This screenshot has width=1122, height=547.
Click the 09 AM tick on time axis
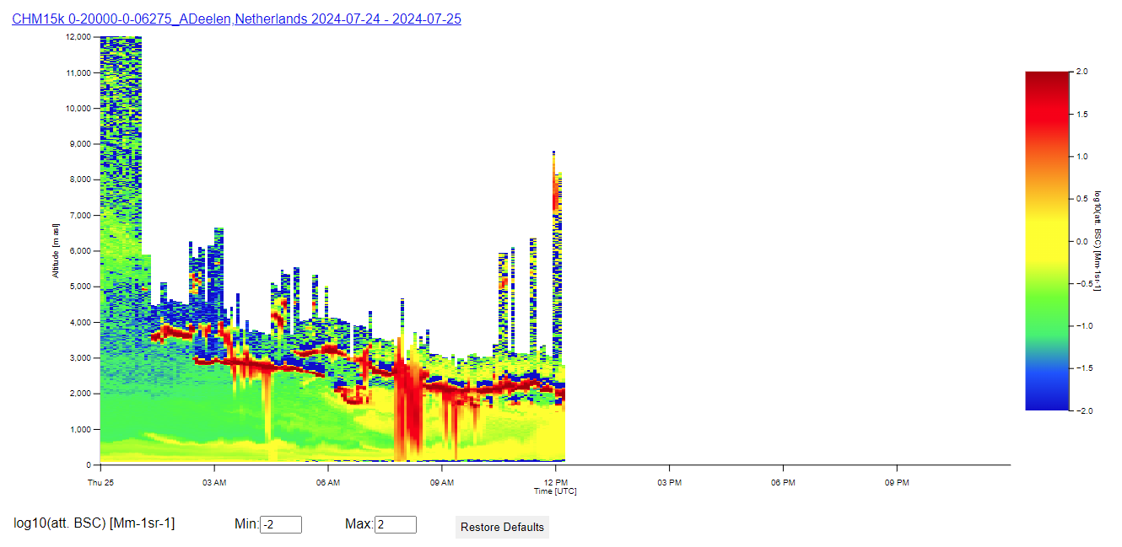442,483
